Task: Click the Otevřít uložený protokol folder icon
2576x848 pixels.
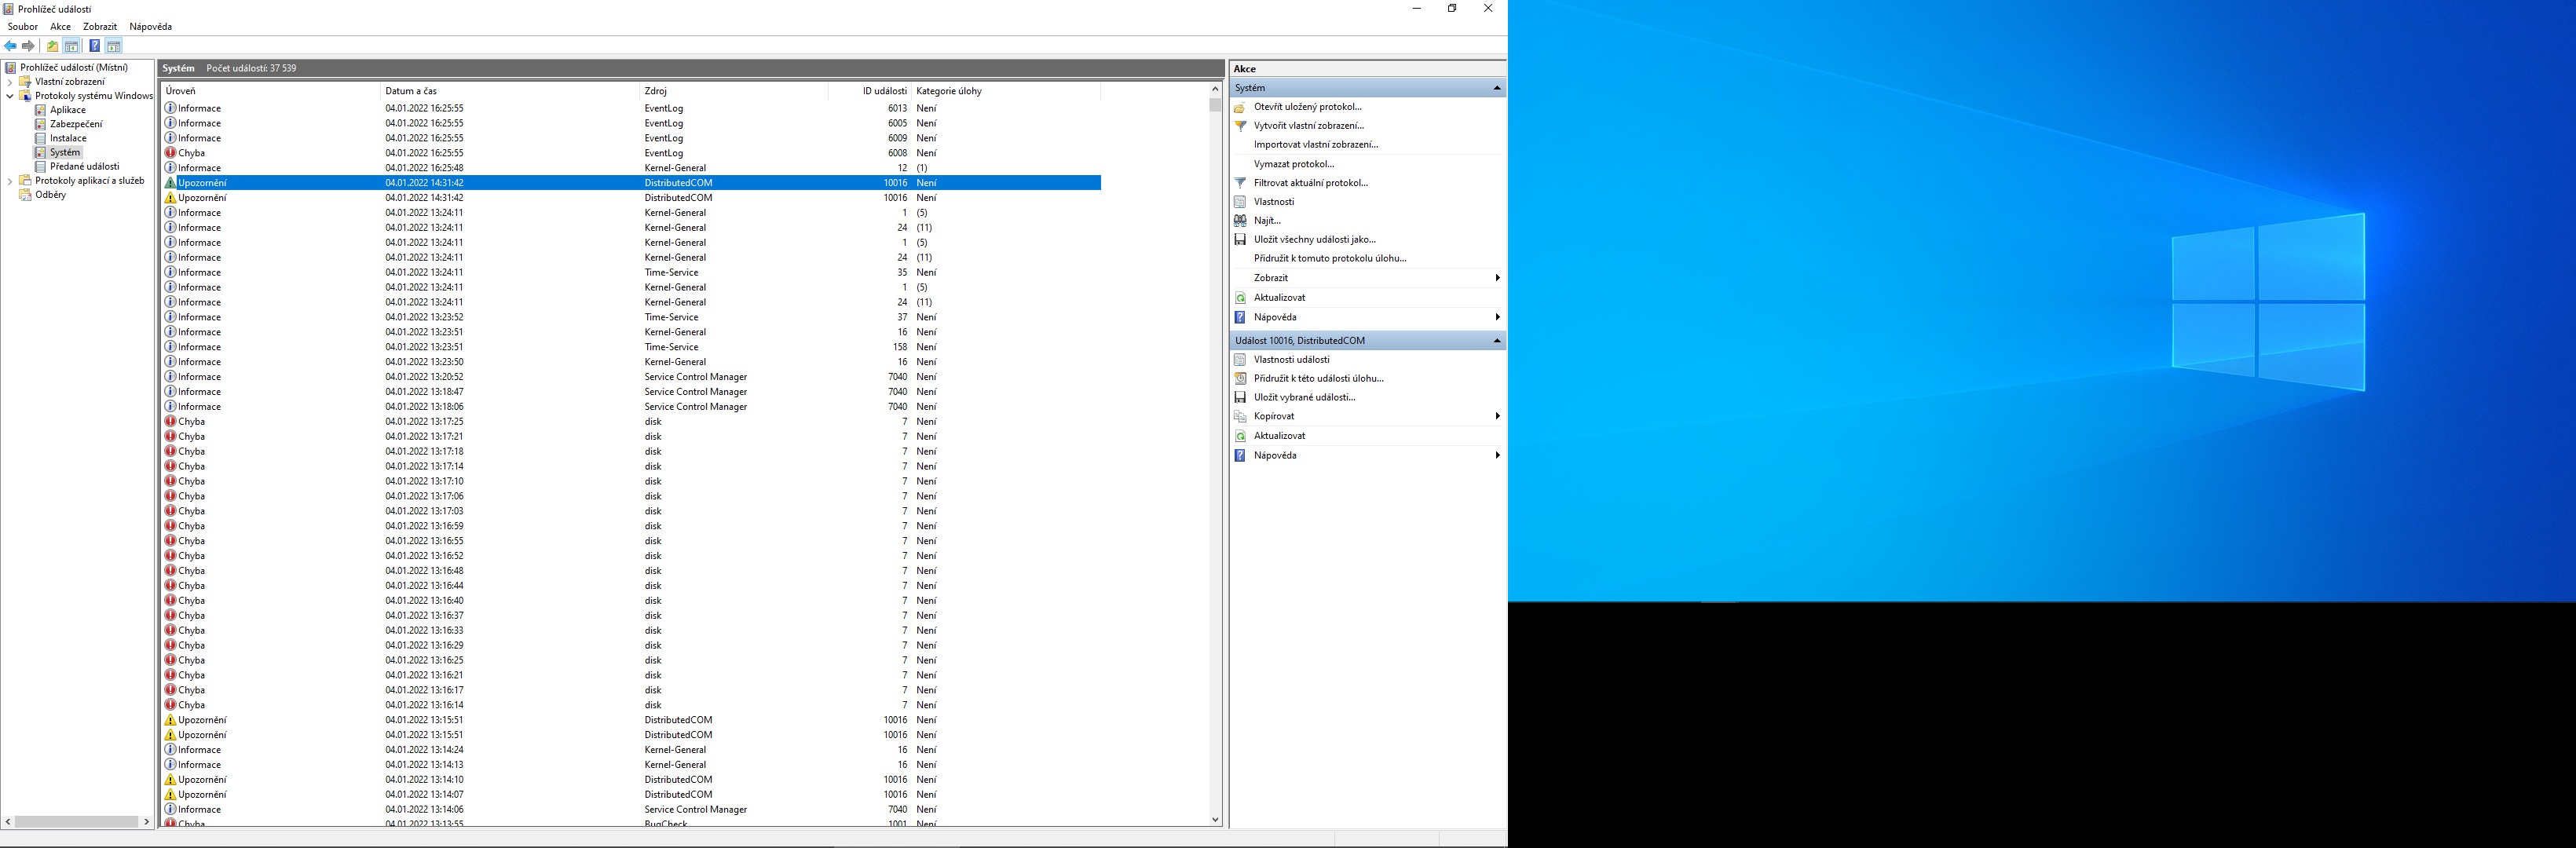Action: pos(1240,107)
